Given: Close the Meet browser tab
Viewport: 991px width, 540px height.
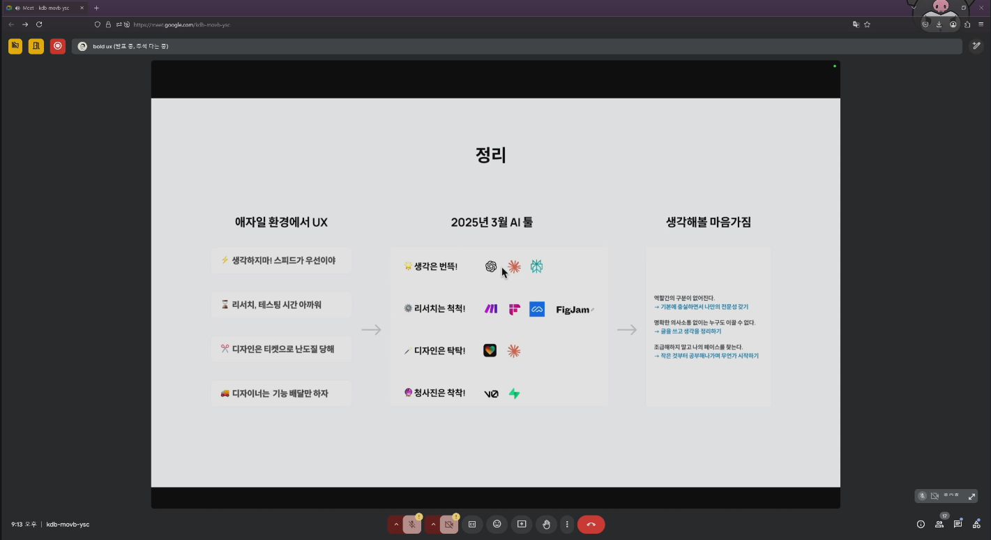Looking at the screenshot, I should (82, 8).
